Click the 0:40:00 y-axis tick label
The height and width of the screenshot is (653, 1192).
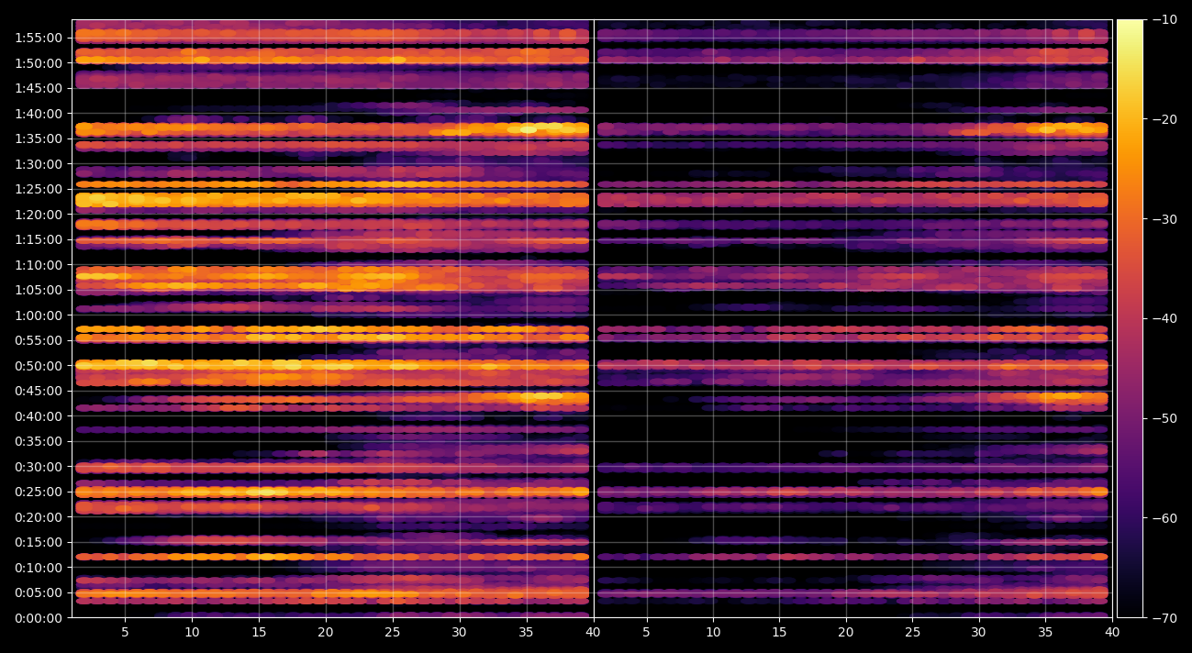(39, 416)
